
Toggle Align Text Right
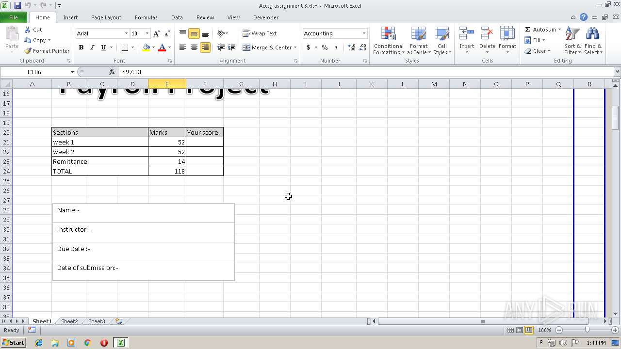205,48
